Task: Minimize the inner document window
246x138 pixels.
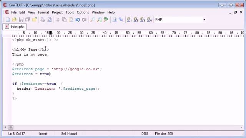Action: click(x=230, y=13)
